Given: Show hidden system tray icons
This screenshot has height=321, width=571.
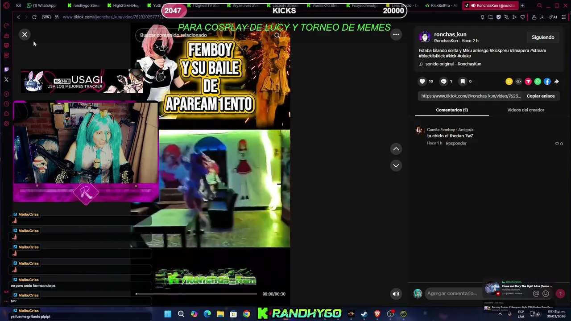Looking at the screenshot, I should click(x=500, y=314).
